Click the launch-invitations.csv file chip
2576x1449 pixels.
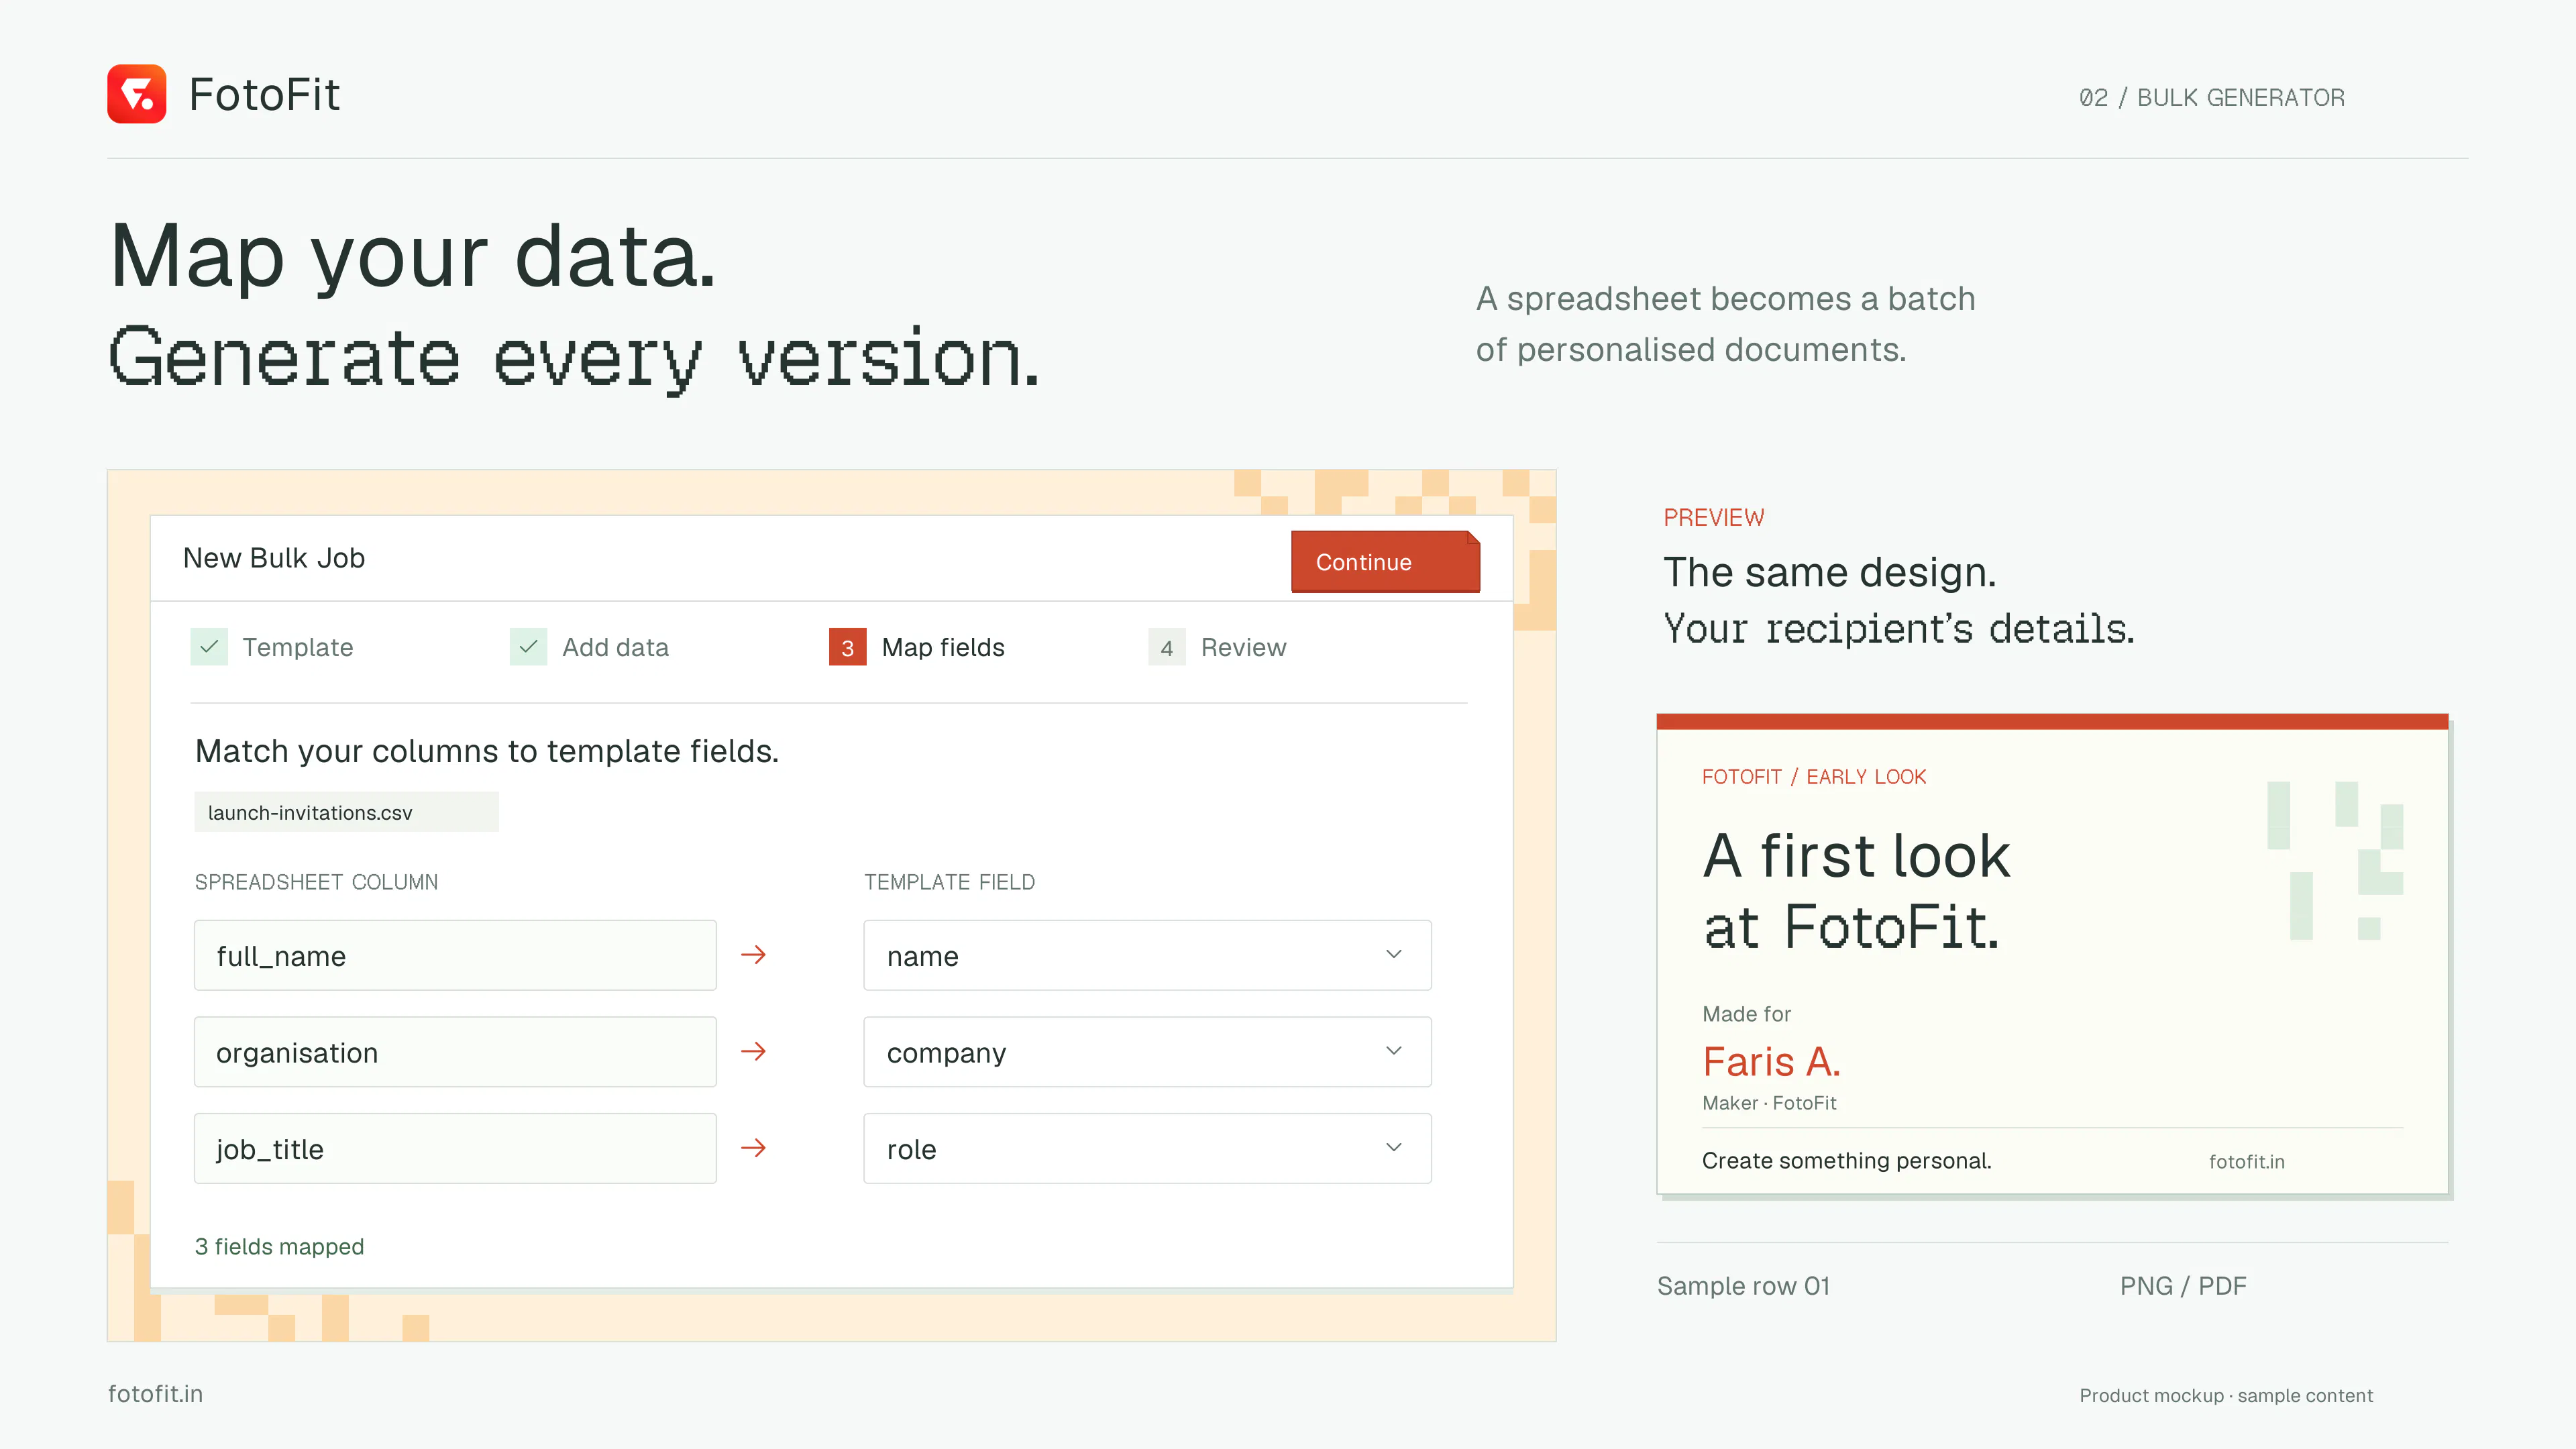(x=346, y=812)
